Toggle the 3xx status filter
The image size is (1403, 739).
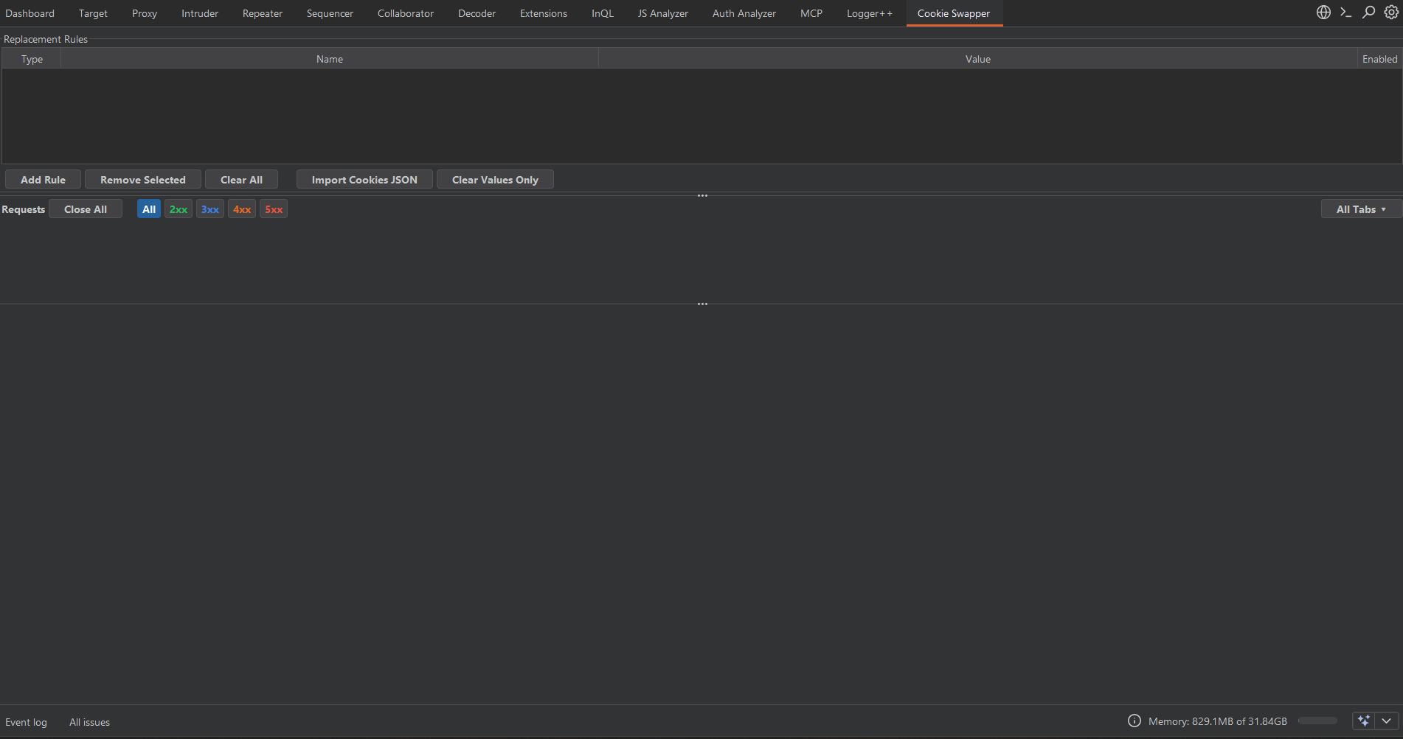tap(210, 209)
